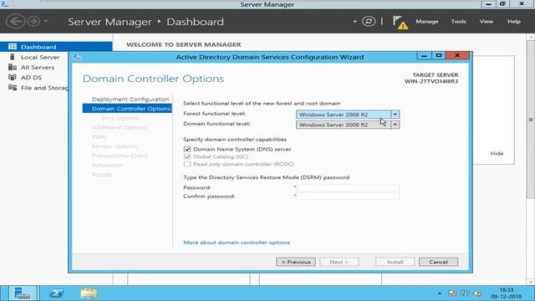Select Domain Controller Options wizard step
Screen dimensions: 535x301
point(127,109)
